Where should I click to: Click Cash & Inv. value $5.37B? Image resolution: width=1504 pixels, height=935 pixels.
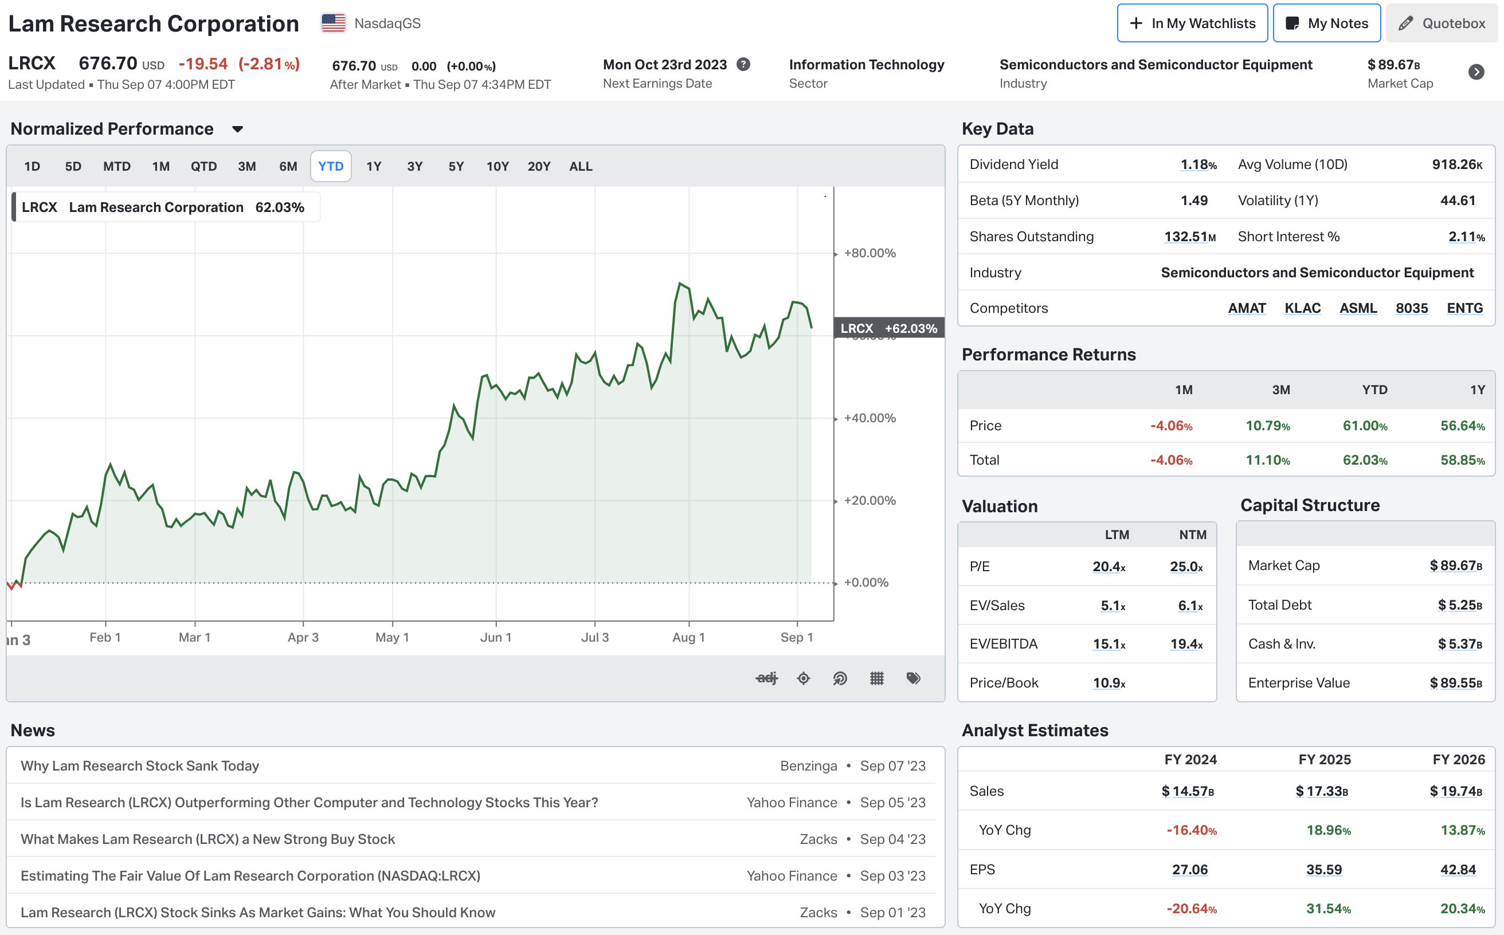click(x=1459, y=644)
